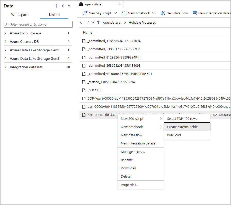The height and width of the screenshot is (205, 231).
Task: Expand the Azure Data Lake Storage Gen2 node
Action: (x=6, y=58)
